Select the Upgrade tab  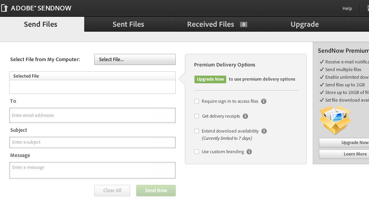tap(305, 24)
